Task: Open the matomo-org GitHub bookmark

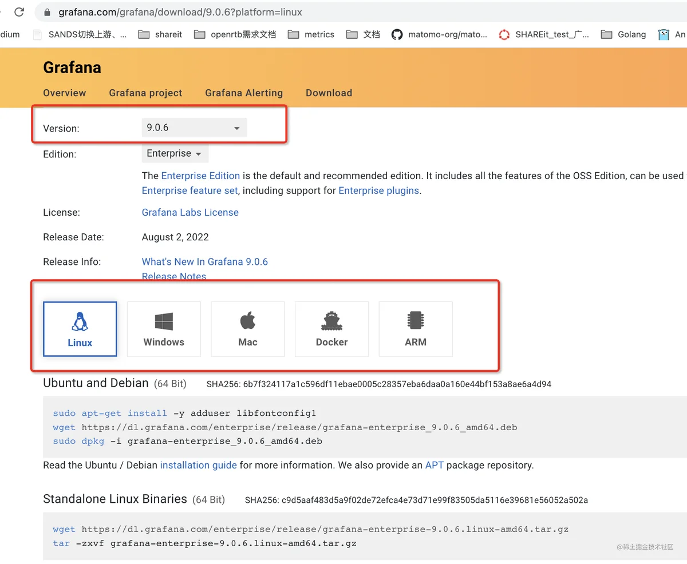Action: pos(440,34)
